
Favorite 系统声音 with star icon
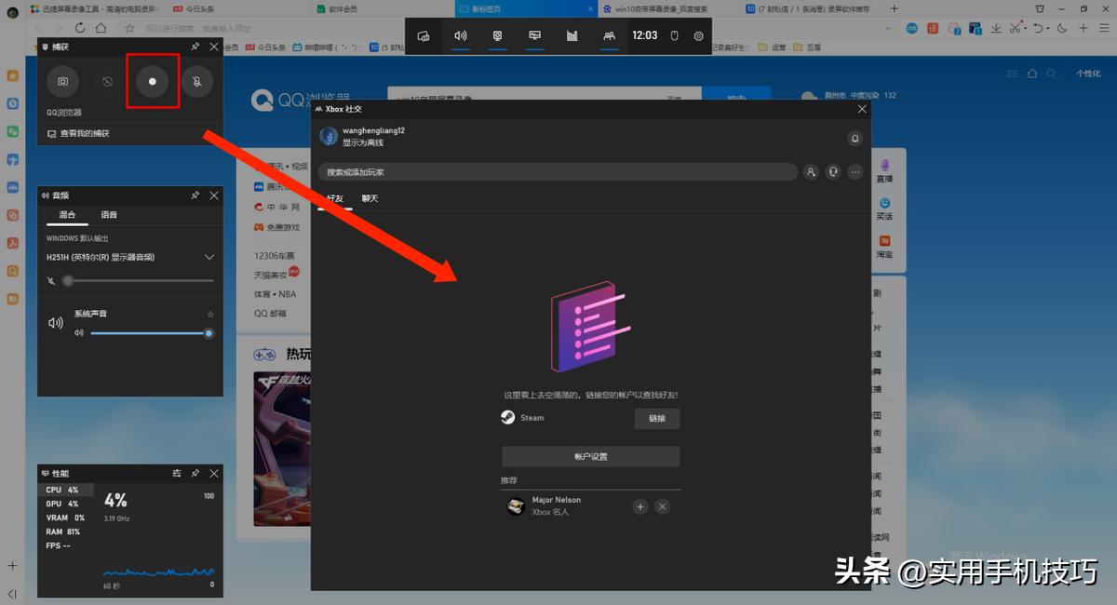[210, 314]
